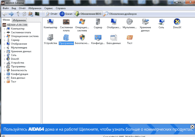Image resolution: width=195 pixels, height=137 pixels.
Task: Expand the Операционная система tree node arrow
Action: (5, 37)
